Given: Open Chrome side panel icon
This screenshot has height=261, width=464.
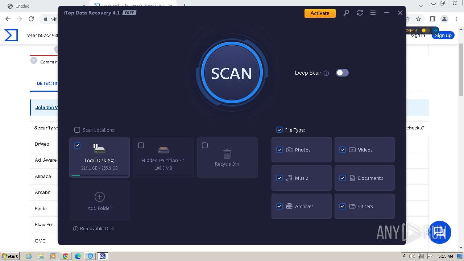Looking at the screenshot, I should 433,19.
